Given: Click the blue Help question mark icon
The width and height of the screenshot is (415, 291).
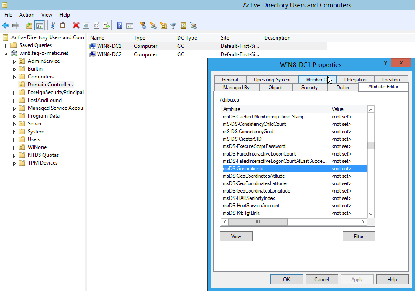Looking at the screenshot, I should 119,26.
